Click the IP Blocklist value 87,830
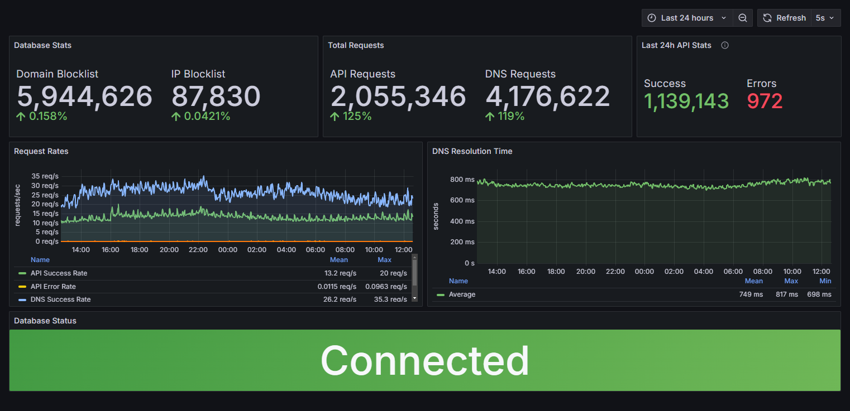The image size is (850, 411). pyautogui.click(x=216, y=96)
